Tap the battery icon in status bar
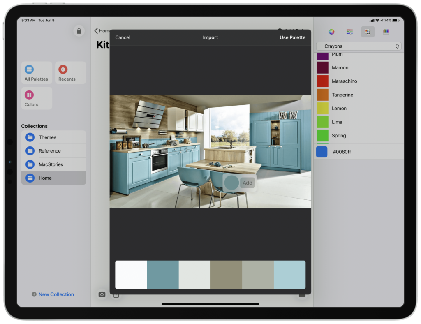Screen dimensions: 421x324 [x=395, y=21]
